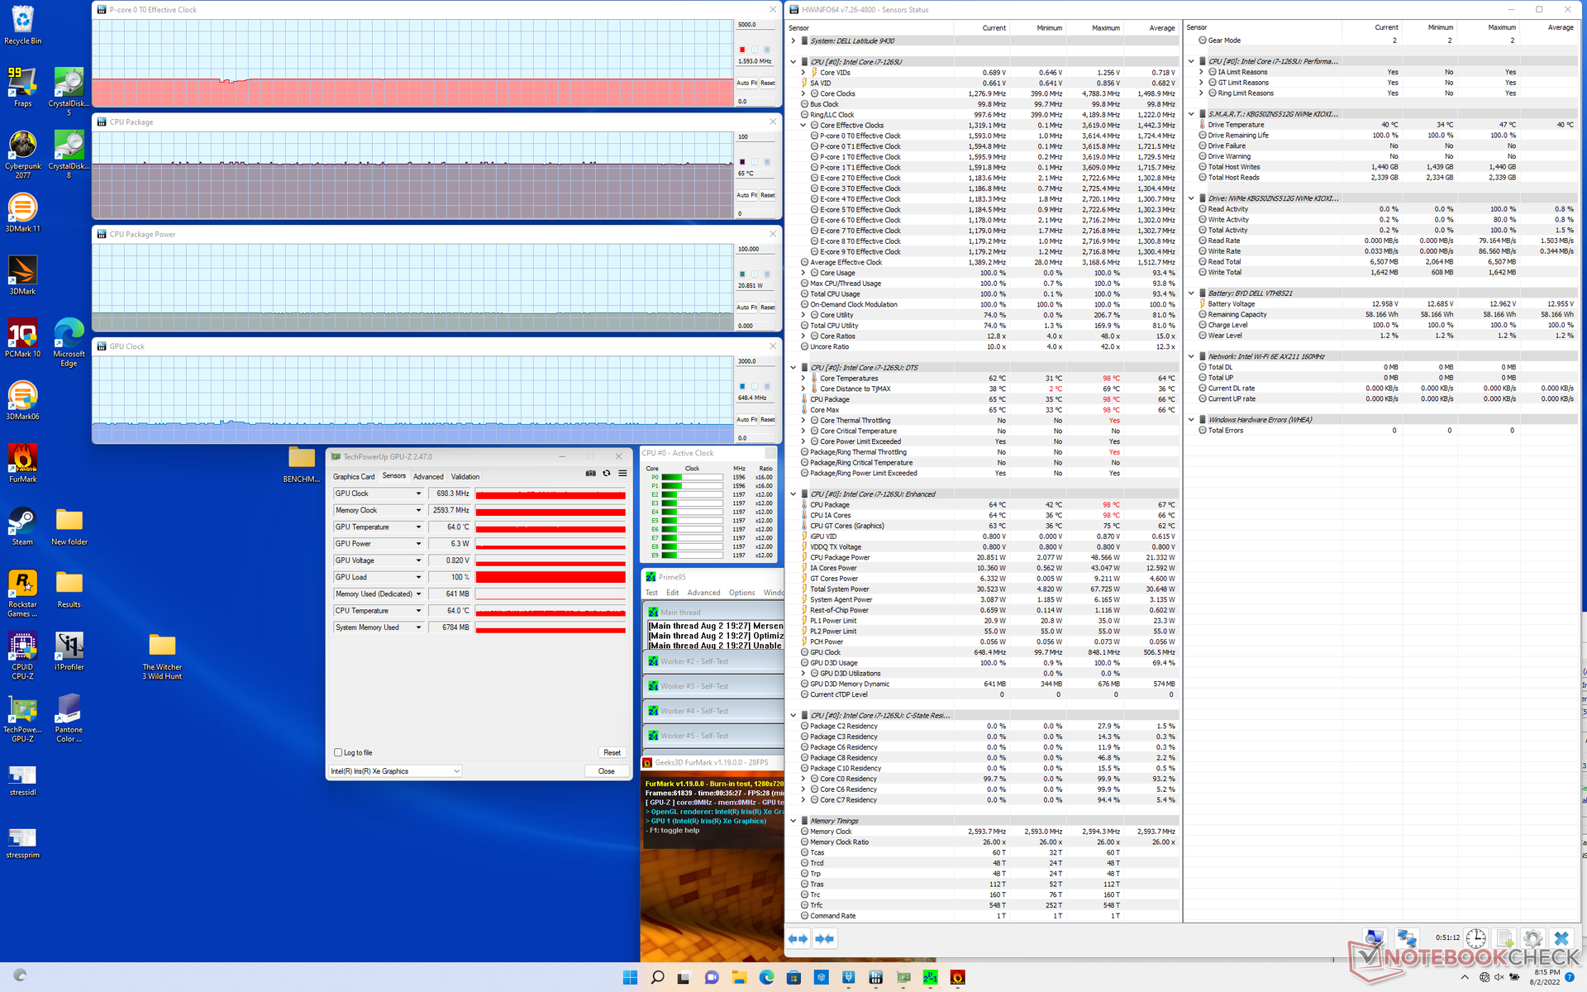Open Prime95 Options menu
1587x992 pixels.
pyautogui.click(x=741, y=593)
